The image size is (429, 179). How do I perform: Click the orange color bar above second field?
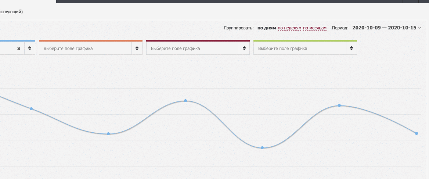click(91, 40)
